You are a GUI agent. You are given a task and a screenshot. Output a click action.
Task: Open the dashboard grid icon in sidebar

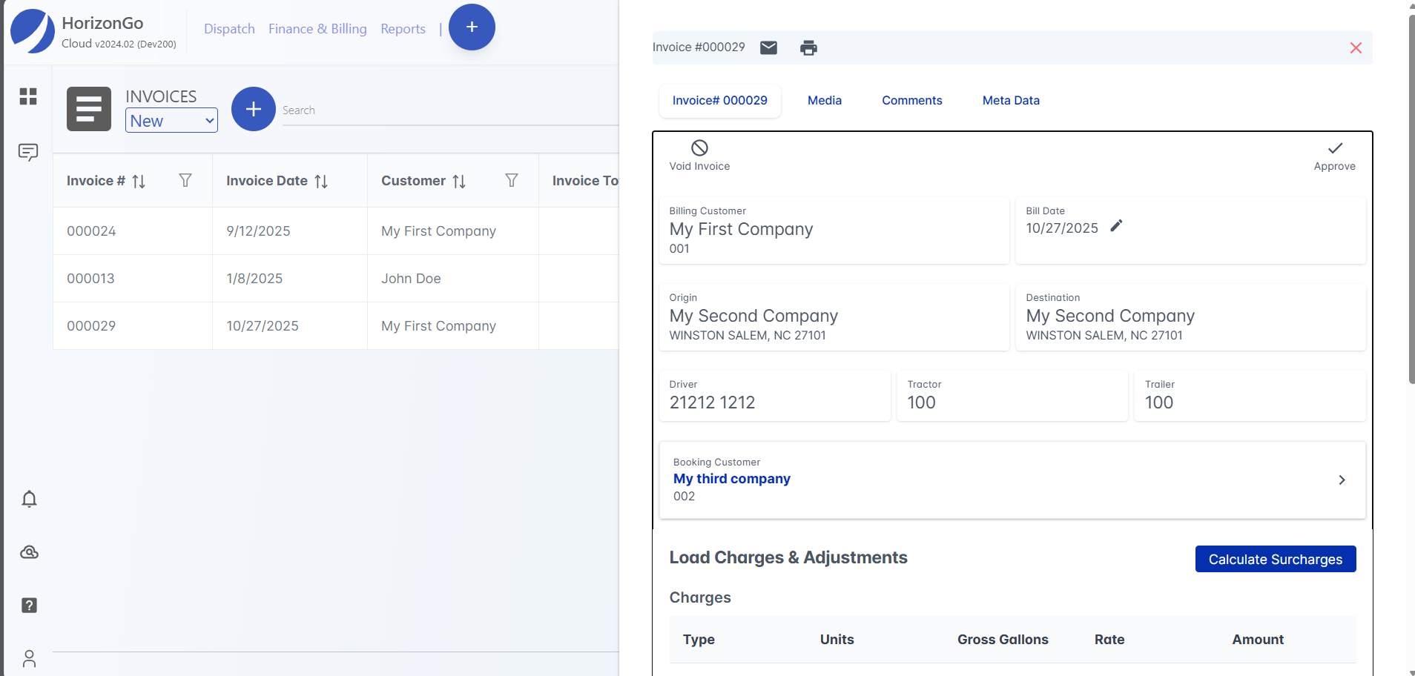tap(28, 96)
